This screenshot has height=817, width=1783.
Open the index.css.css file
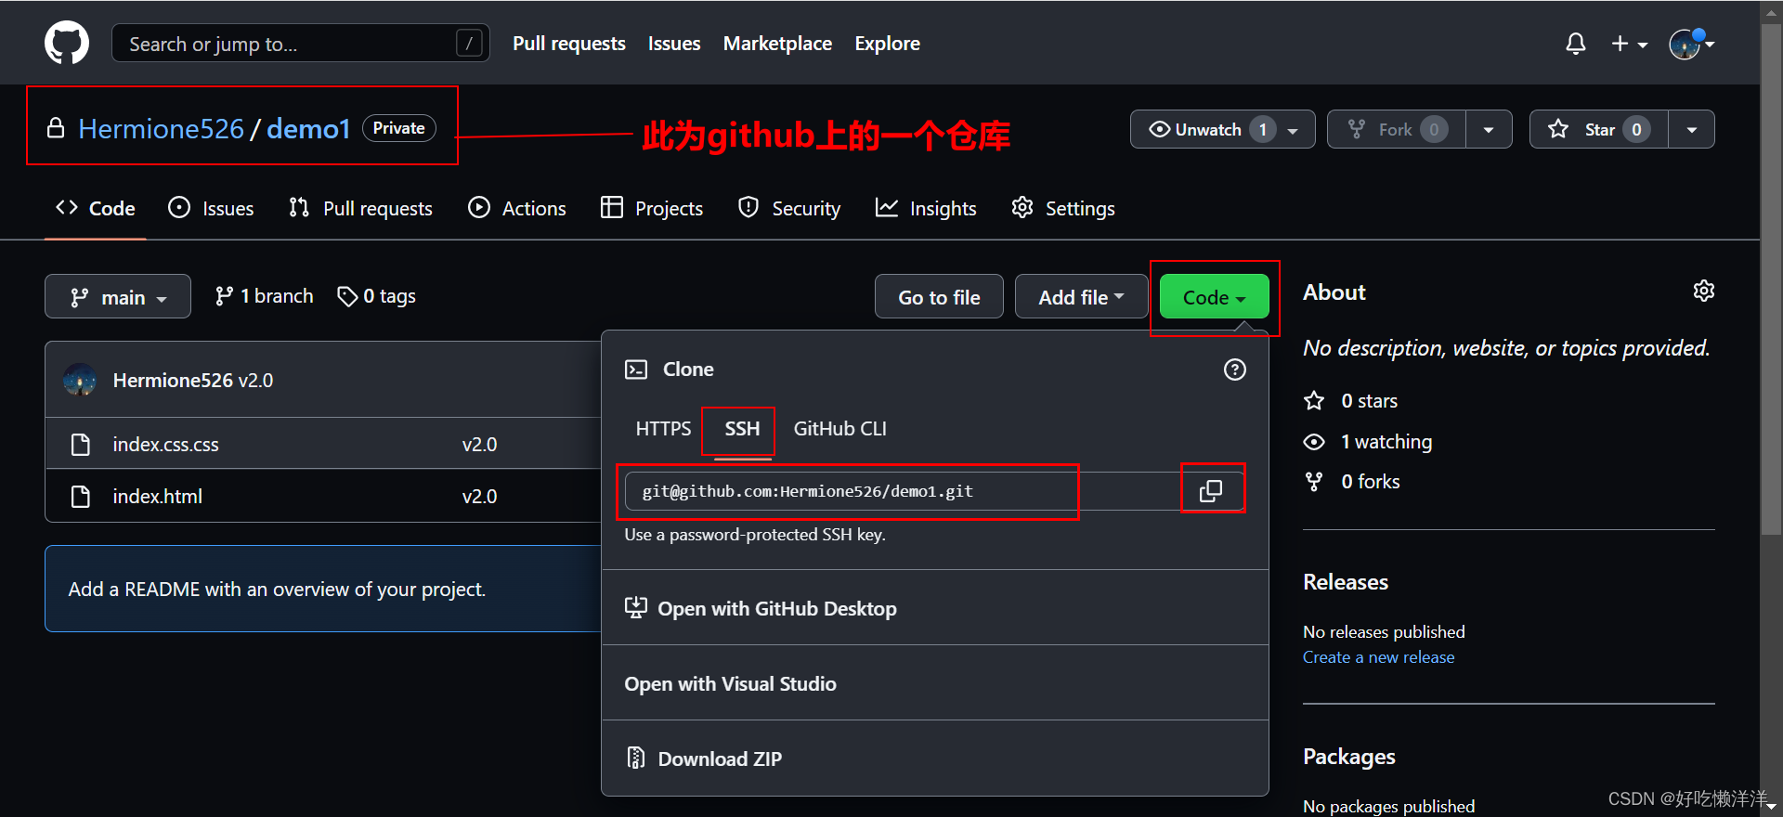(165, 445)
